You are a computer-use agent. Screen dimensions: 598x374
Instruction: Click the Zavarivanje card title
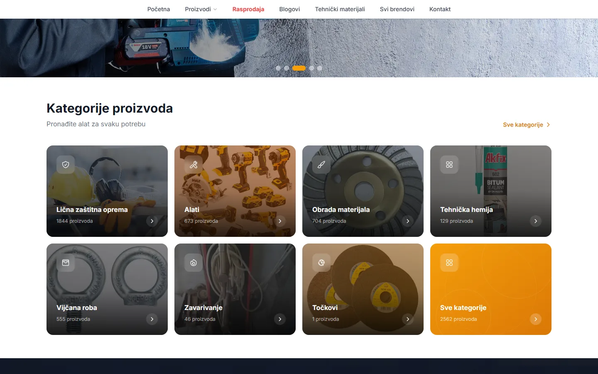[x=203, y=308]
